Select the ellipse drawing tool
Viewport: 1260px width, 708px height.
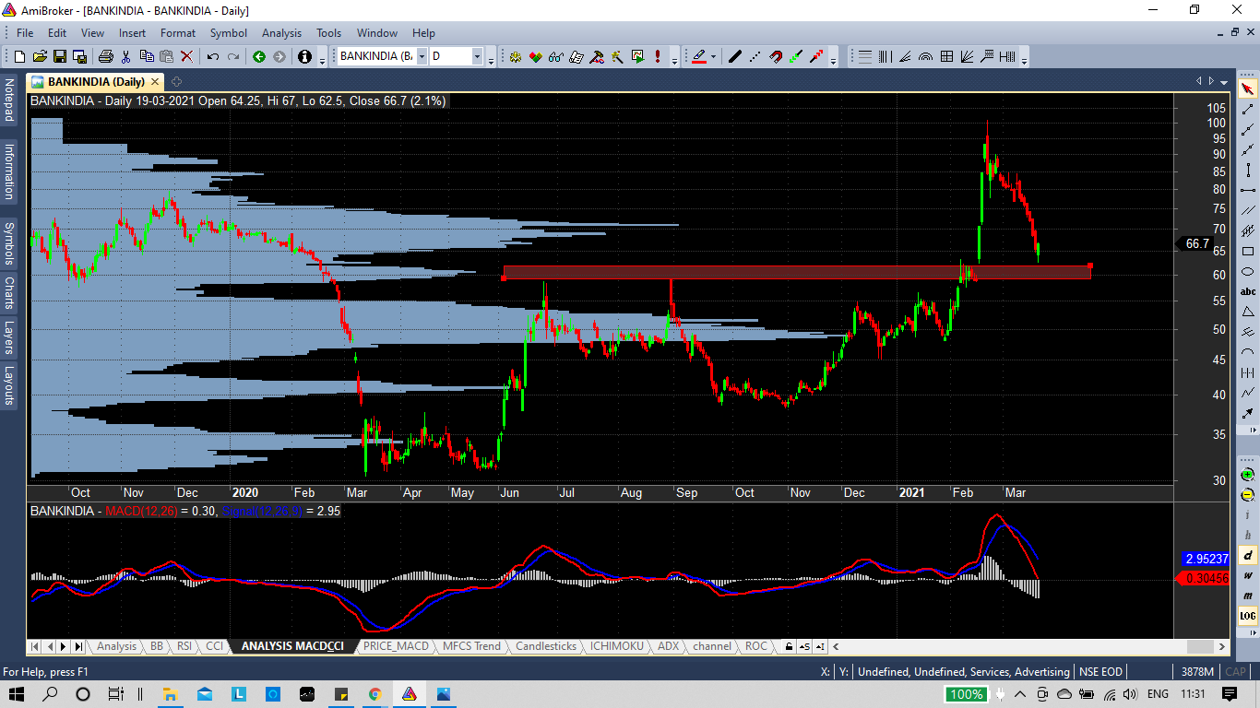(x=1248, y=271)
